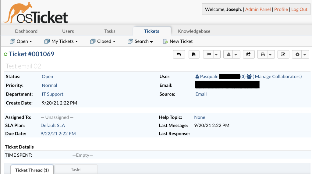Expand the Open queue dropdown caret

pyautogui.click(x=31, y=41)
